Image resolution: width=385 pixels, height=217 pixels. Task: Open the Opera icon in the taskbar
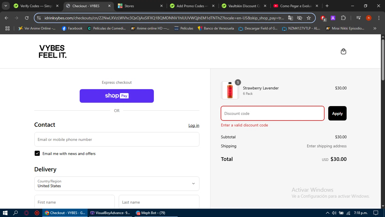click(26, 213)
